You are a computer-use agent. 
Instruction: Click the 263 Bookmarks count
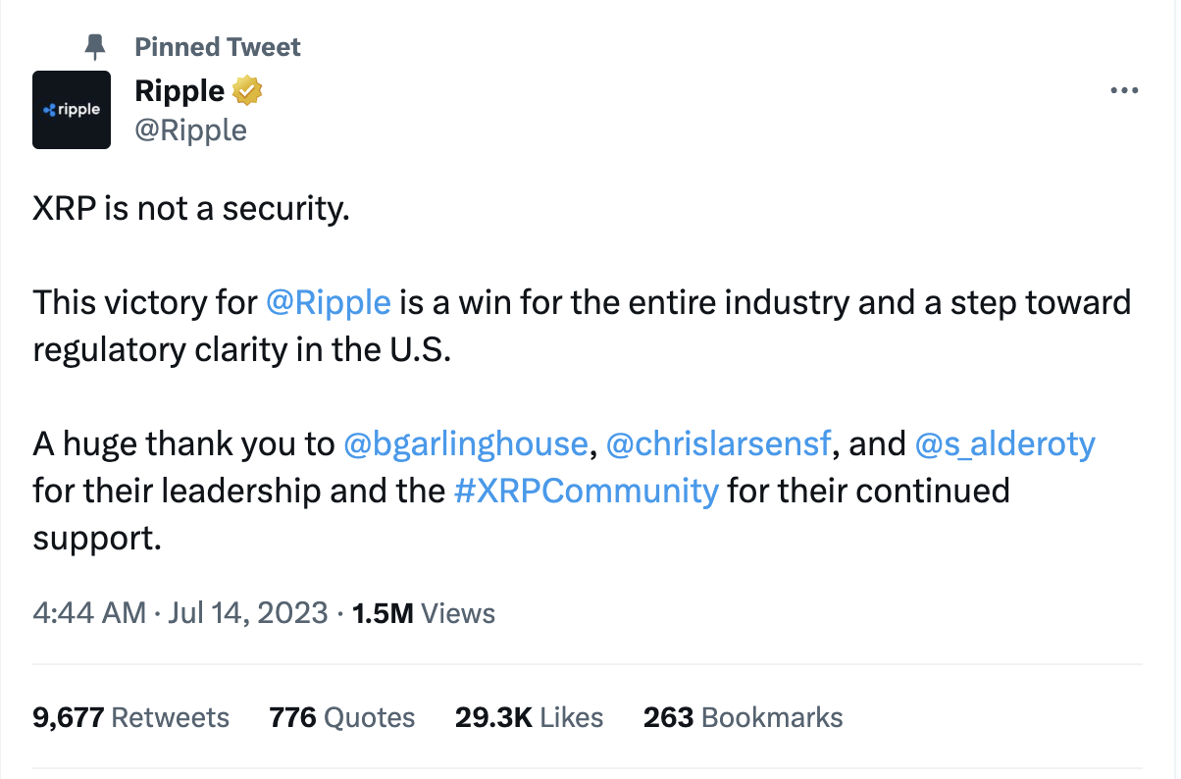click(743, 717)
